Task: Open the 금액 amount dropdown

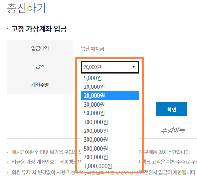Action: point(110,67)
